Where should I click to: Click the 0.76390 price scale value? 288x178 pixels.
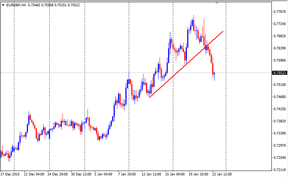tap(280, 48)
